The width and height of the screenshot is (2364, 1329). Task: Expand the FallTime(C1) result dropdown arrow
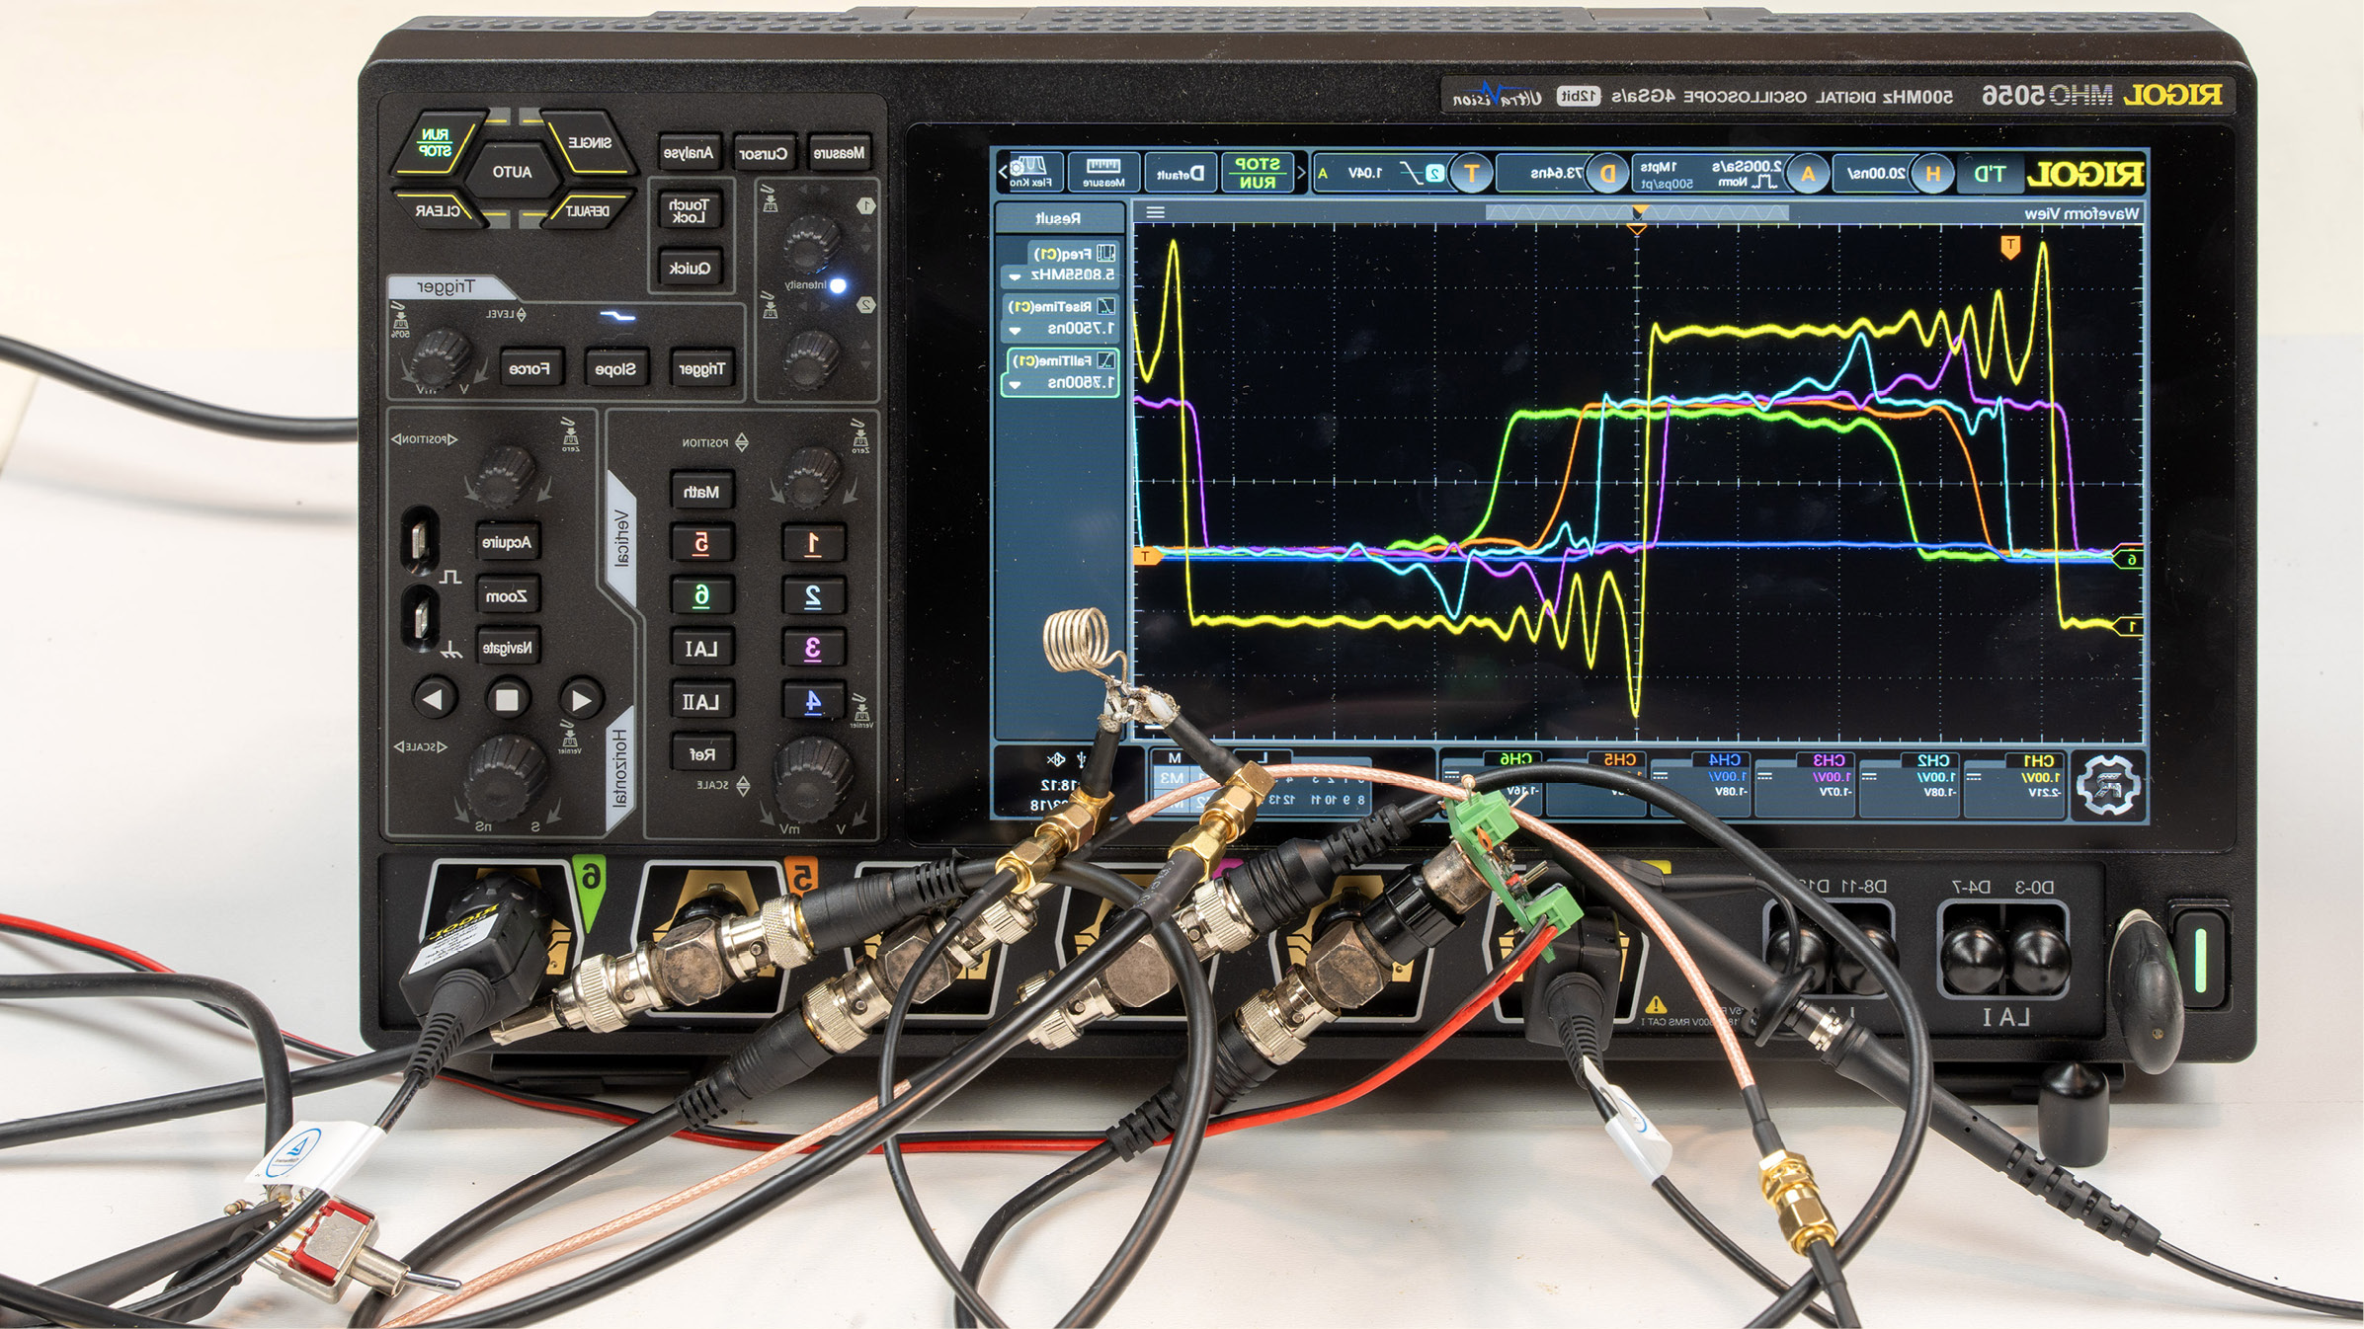[x=1015, y=385]
